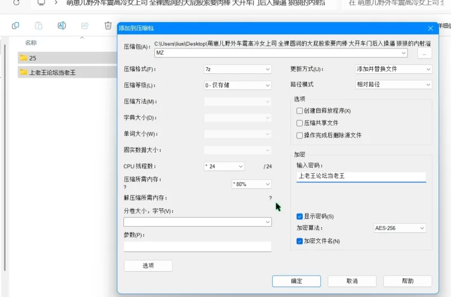Image resolution: width=451 pixels, height=297 pixels.
Task: Click the 名称 column header in Explorer
Action: 31,43
